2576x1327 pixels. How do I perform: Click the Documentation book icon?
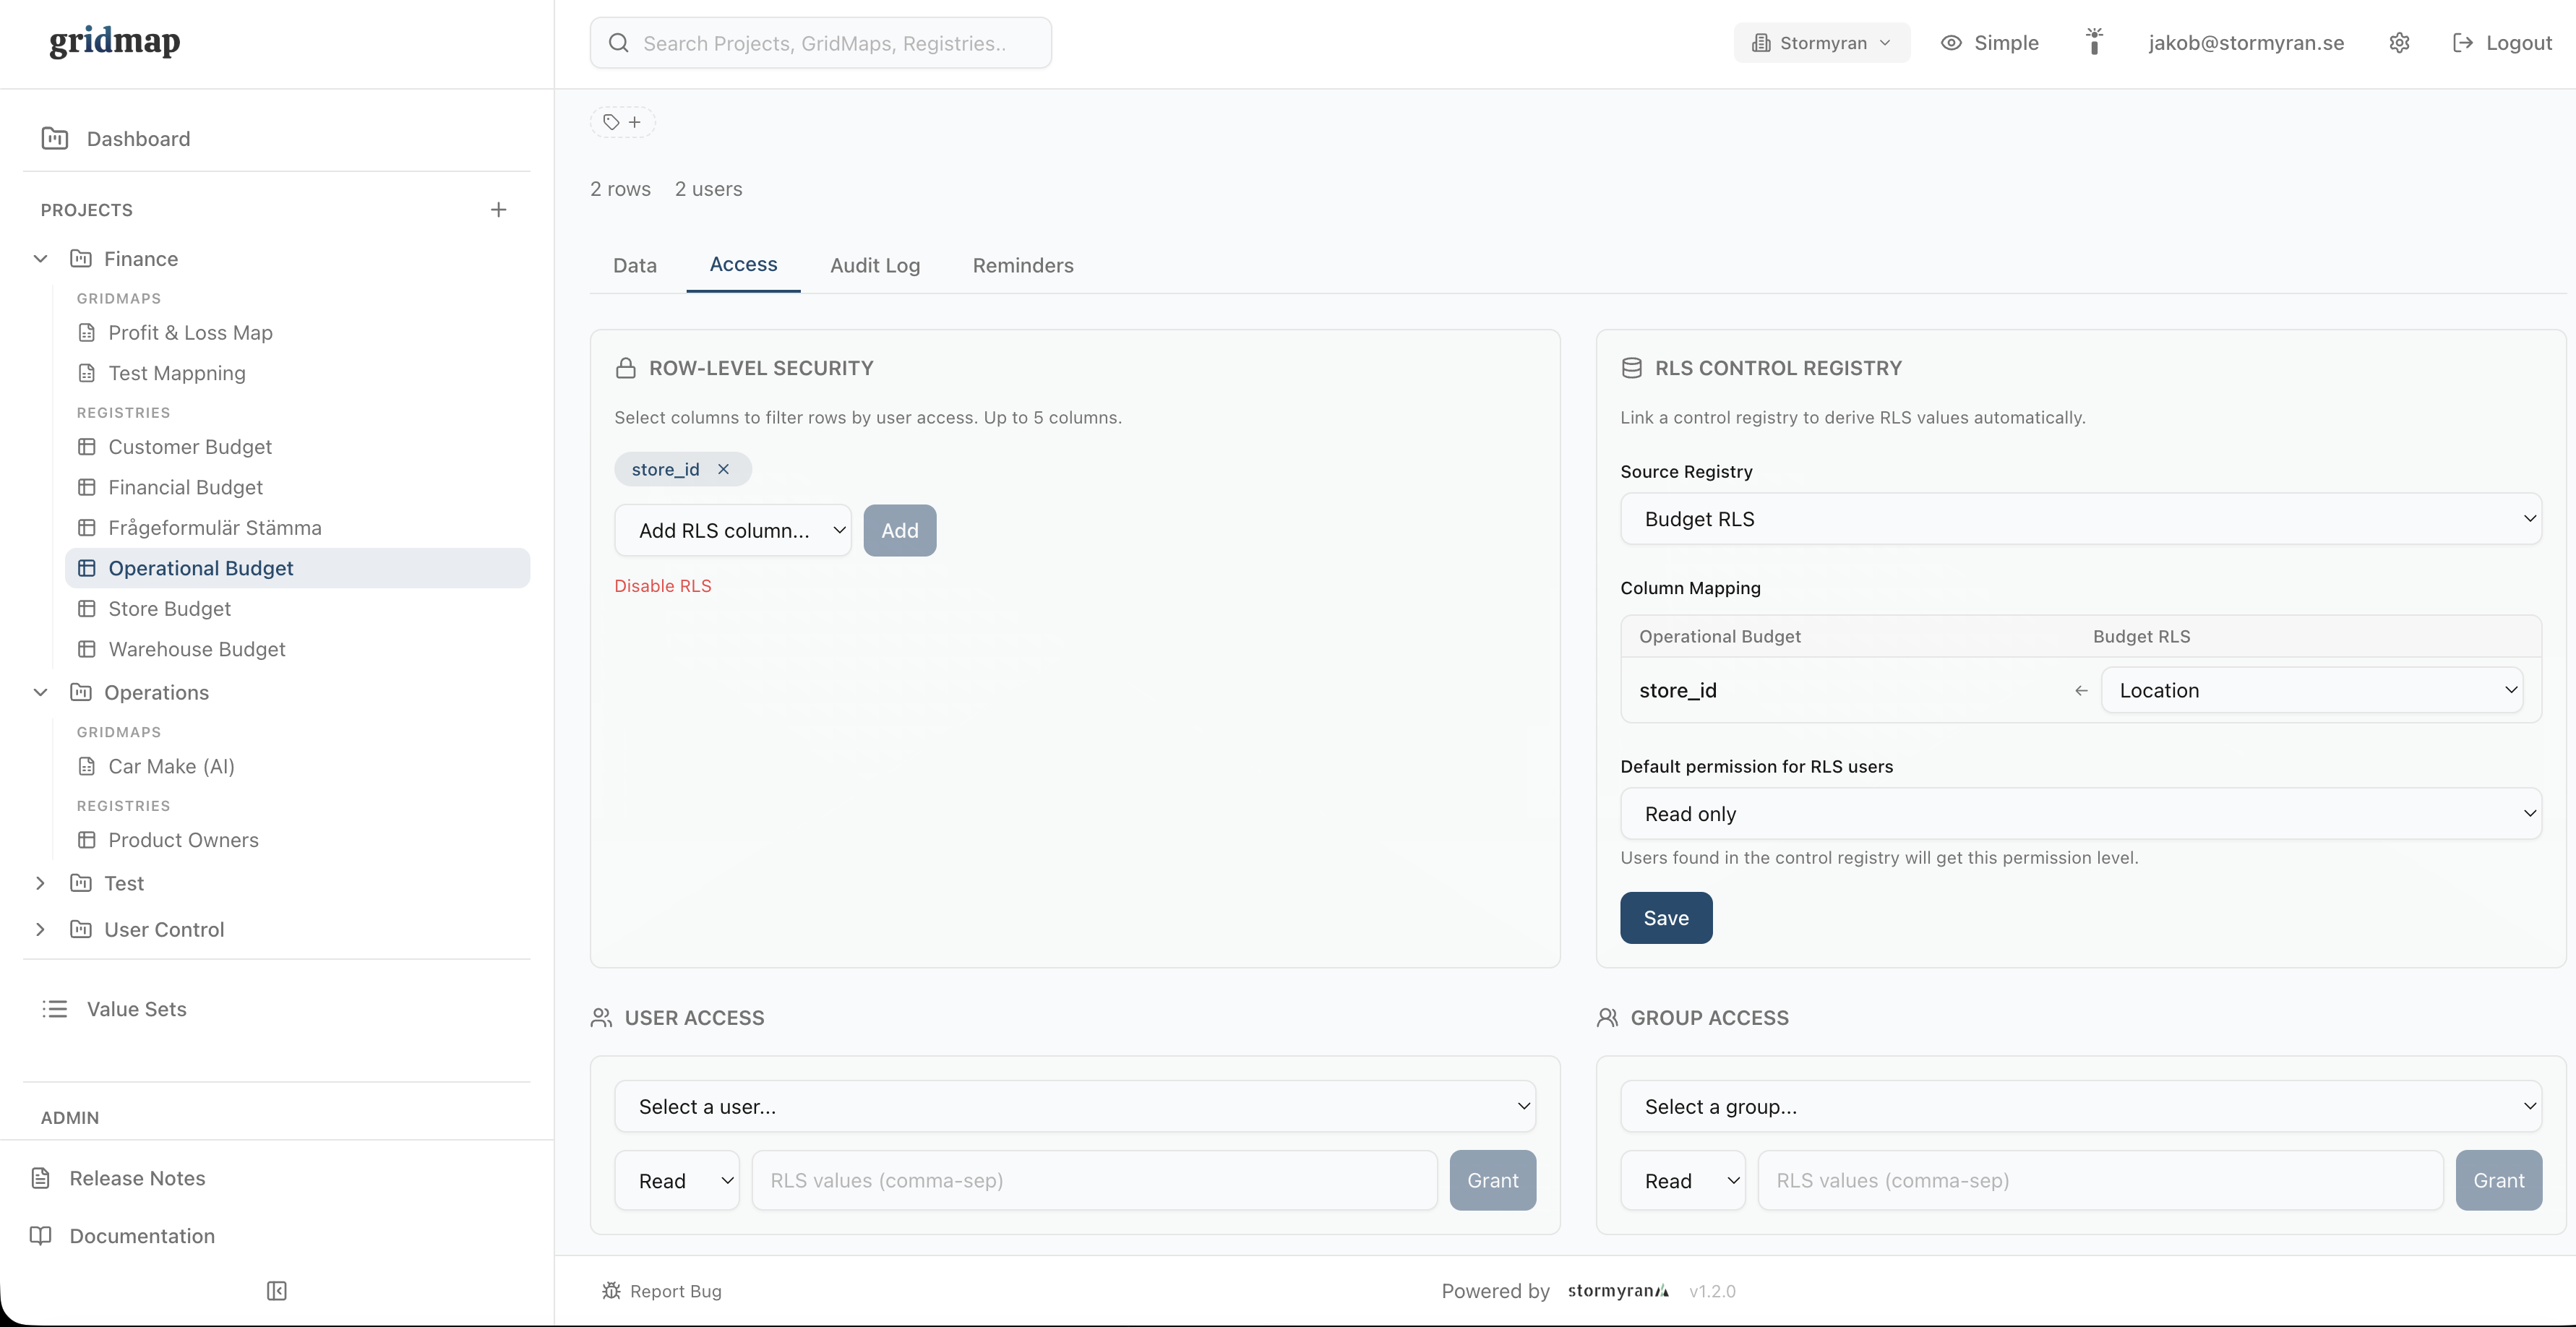click(x=41, y=1236)
